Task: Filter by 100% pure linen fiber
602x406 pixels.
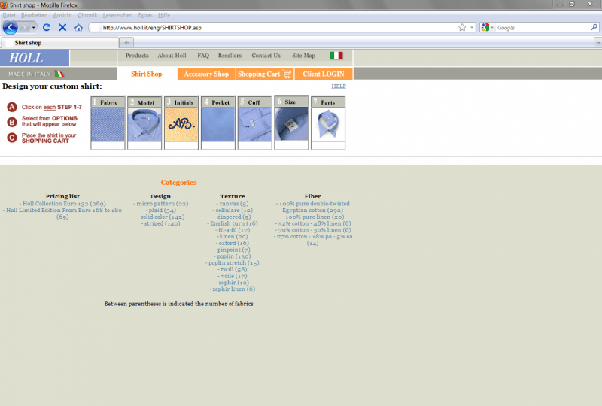Action: coord(313,217)
